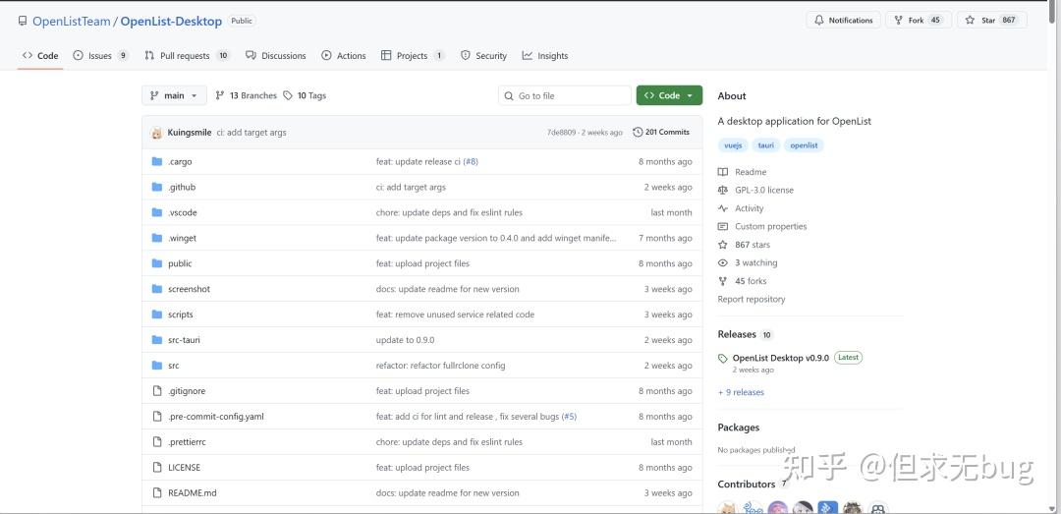1061x514 pixels.
Task: Click the #5 pull request reference link
Action: point(569,417)
